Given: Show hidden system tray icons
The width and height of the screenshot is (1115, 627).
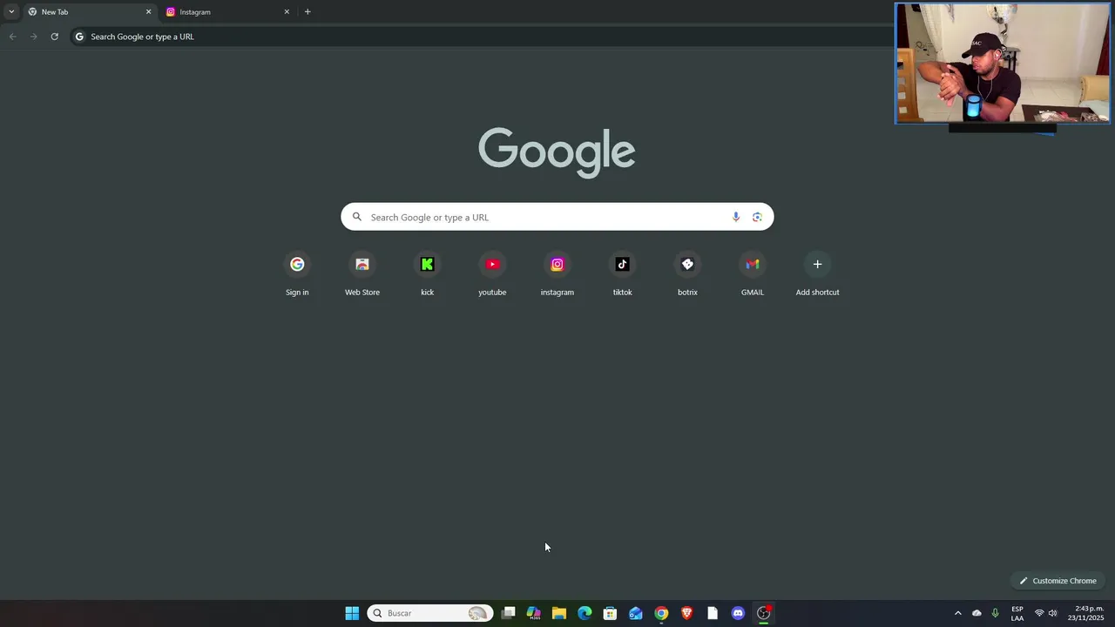Looking at the screenshot, I should point(957,613).
